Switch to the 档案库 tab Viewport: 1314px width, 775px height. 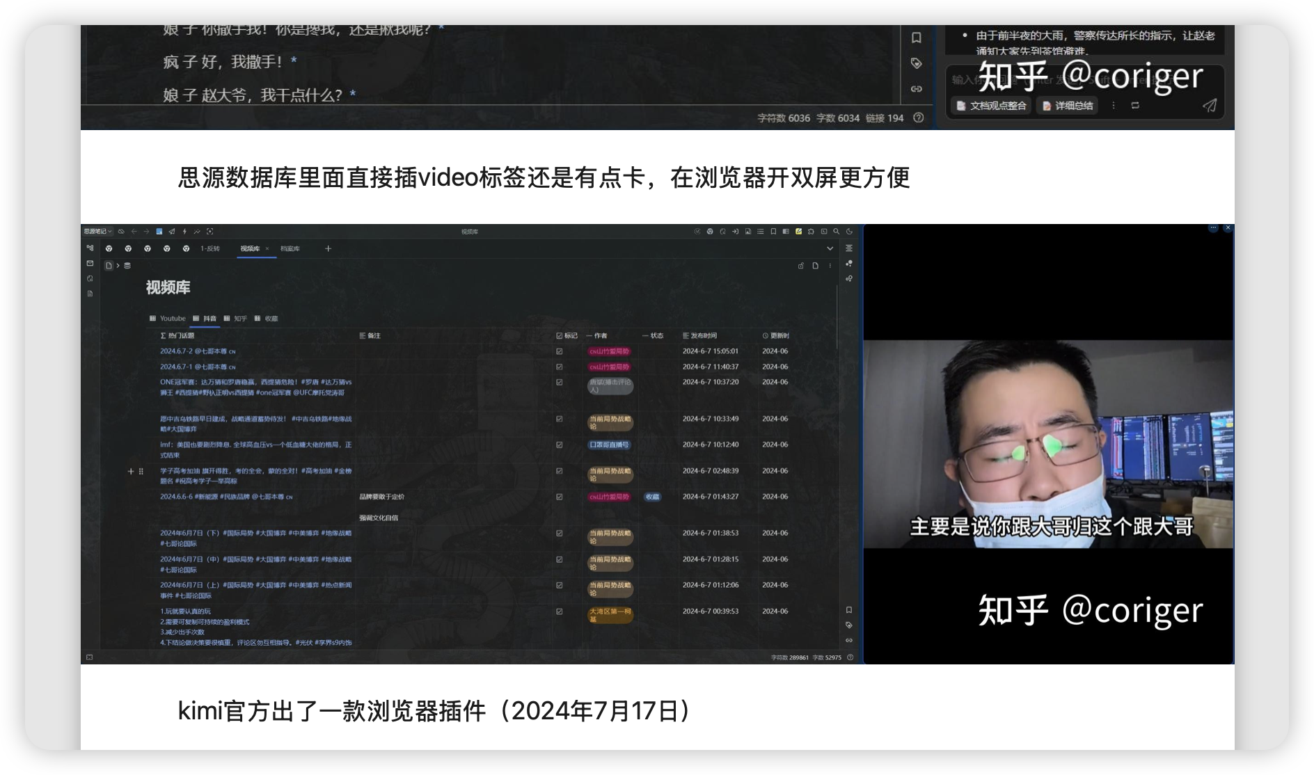click(x=290, y=248)
